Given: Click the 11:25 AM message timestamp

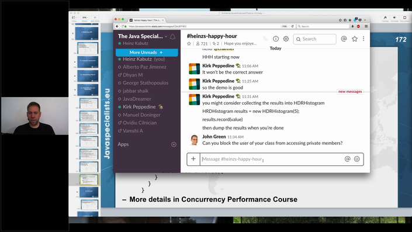Looking at the screenshot, I should pos(250,81).
